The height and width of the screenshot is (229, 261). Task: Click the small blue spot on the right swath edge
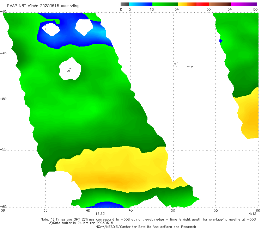(221, 41)
